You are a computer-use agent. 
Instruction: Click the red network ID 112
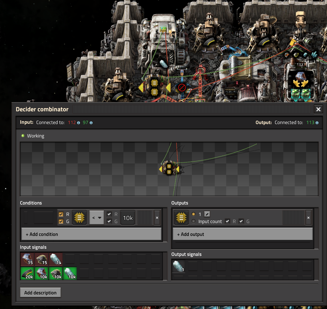pos(72,122)
